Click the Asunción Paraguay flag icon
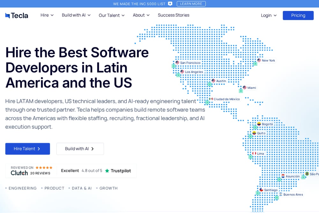Viewport: 319px width, 213px height. click(283, 176)
